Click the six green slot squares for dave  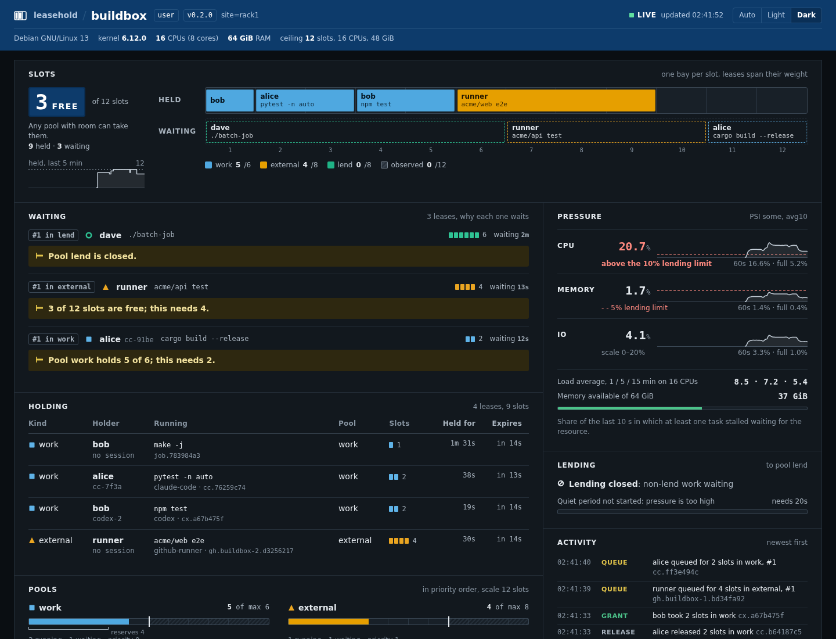[464, 235]
